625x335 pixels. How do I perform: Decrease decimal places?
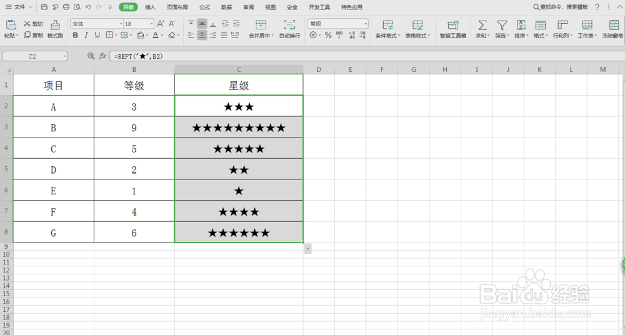pos(362,35)
